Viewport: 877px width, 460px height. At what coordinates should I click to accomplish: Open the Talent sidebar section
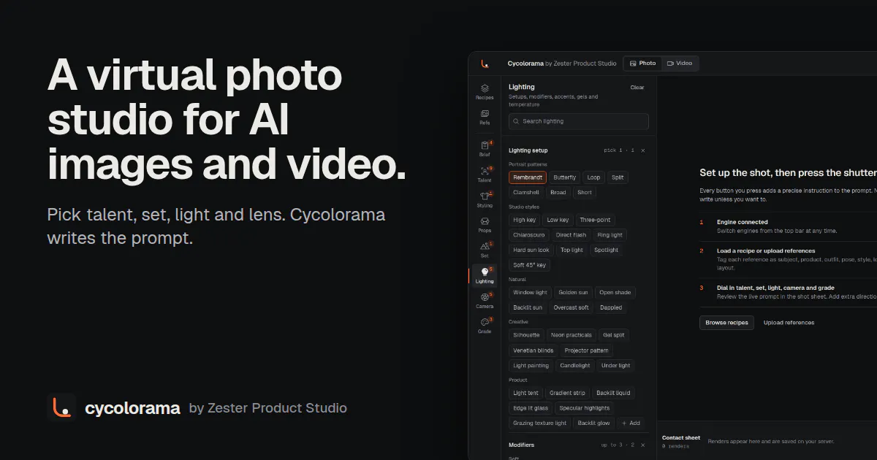click(485, 174)
